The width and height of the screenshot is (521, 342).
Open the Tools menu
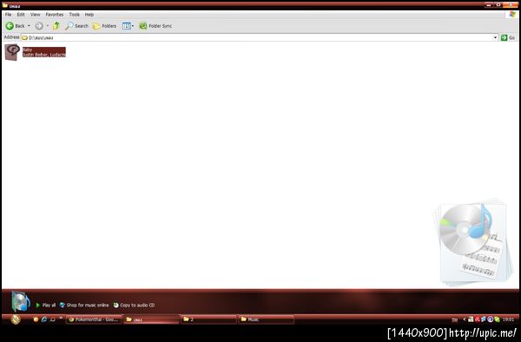click(75, 15)
